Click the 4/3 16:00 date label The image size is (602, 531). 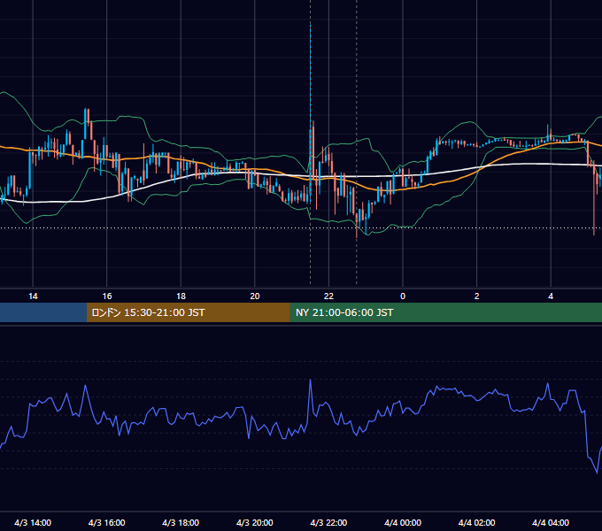107,522
